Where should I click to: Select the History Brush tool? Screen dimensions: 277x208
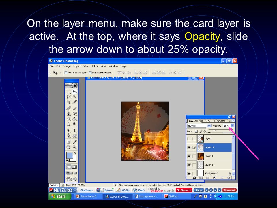pos(75,113)
